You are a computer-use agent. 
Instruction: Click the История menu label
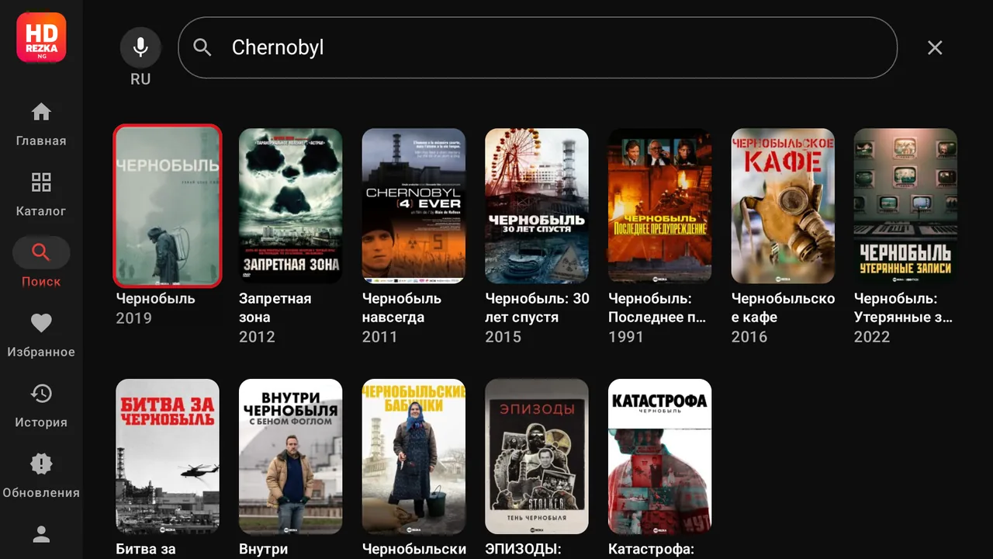click(x=41, y=422)
